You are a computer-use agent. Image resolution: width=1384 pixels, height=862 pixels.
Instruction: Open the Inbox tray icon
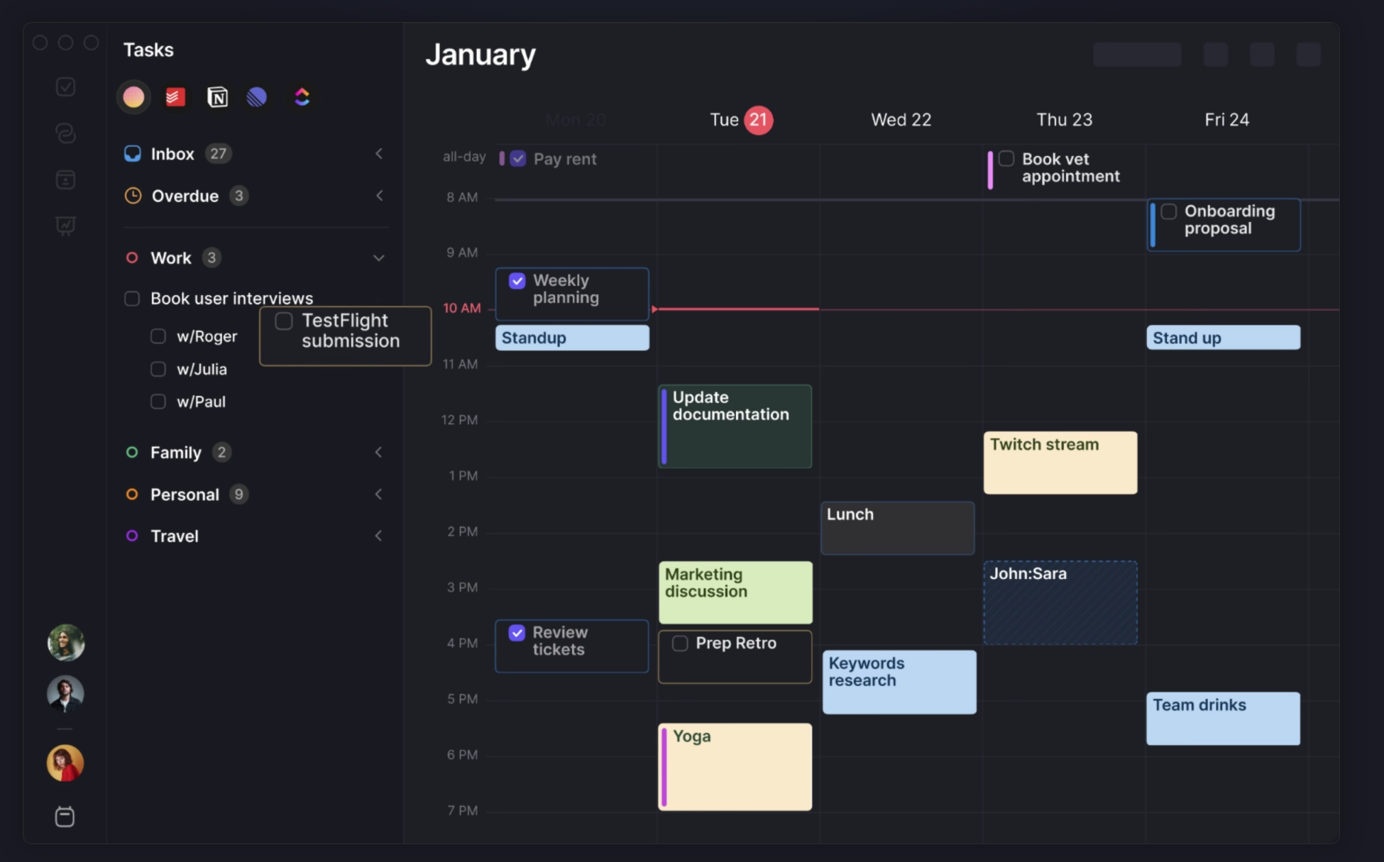133,154
